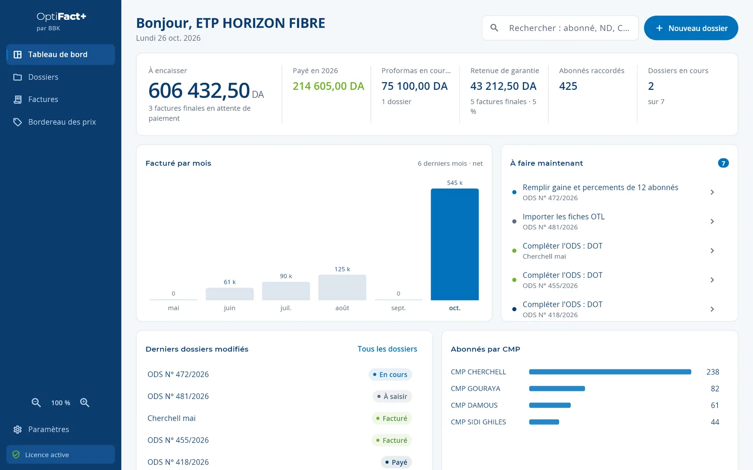Open the ODS N° 481/2026 recent dossier row
This screenshot has height=470, width=753.
tap(284, 397)
